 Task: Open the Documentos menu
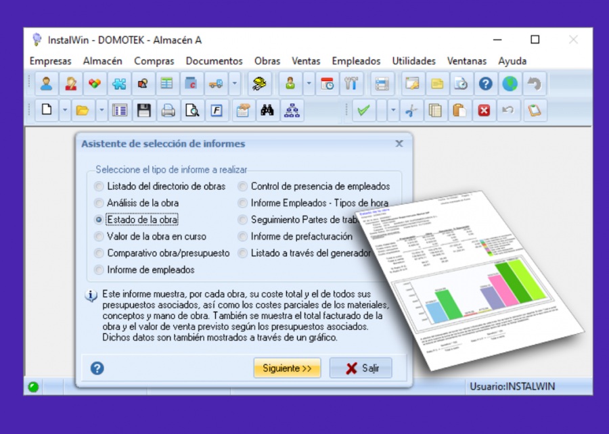[x=214, y=62]
